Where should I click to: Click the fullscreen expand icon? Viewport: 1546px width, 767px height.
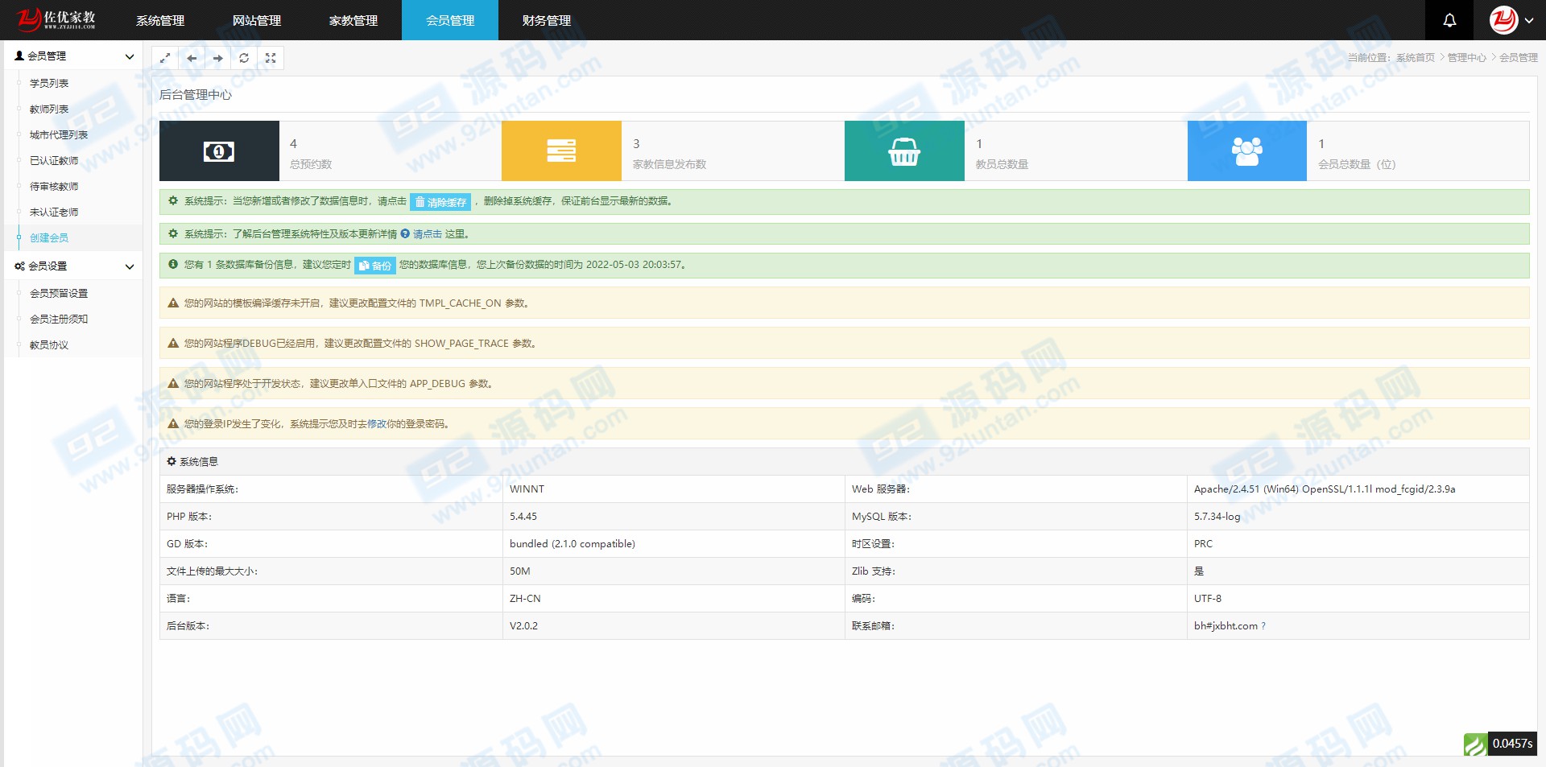coord(271,58)
